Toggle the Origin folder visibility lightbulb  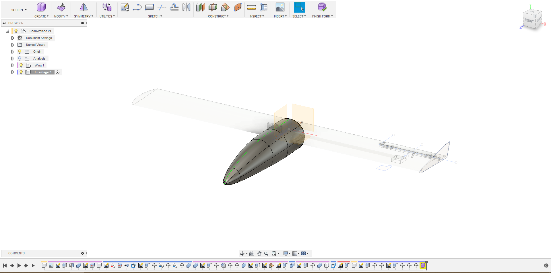[x=20, y=52]
